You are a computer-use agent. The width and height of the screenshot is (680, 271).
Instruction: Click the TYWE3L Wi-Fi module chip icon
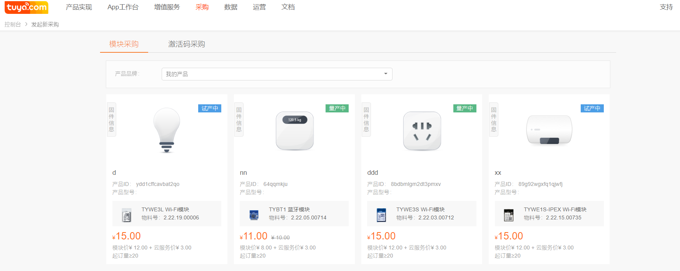pyautogui.click(x=127, y=214)
